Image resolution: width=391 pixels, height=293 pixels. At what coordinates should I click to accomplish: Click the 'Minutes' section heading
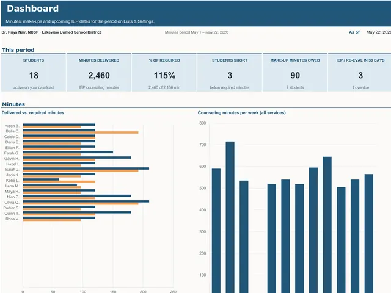13,104
